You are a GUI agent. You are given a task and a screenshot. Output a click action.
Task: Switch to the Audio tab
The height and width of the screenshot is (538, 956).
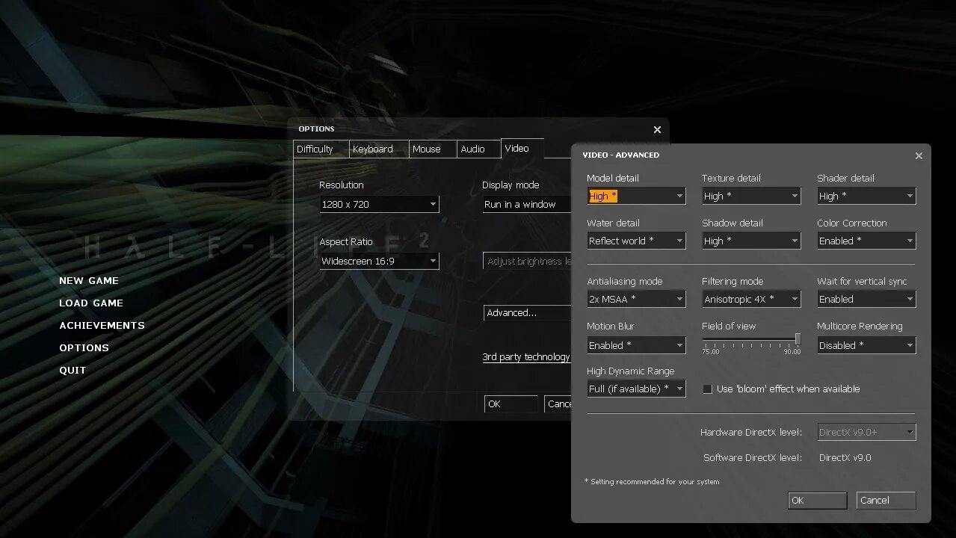[x=478, y=149]
